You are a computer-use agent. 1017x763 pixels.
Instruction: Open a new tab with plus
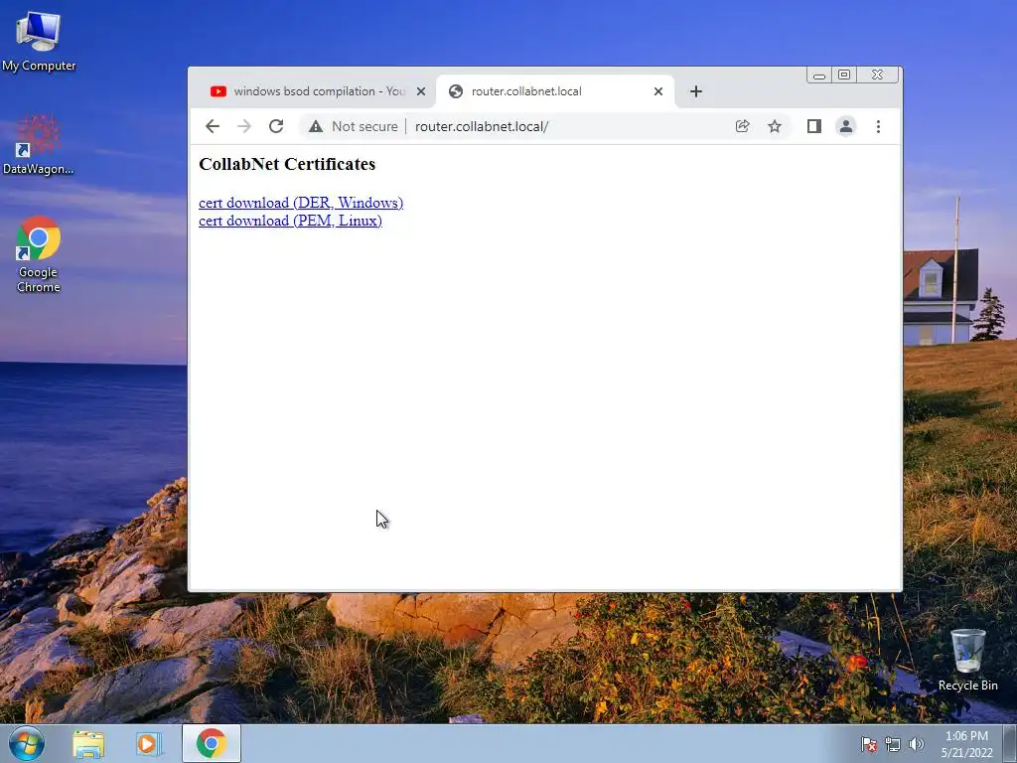coord(696,91)
